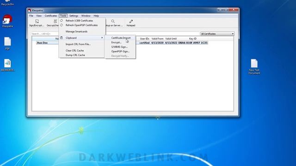Expand the Clipboard submenu entry

click(82, 38)
